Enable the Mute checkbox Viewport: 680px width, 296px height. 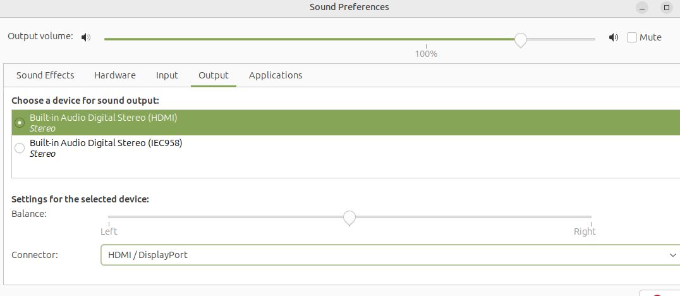pos(632,37)
